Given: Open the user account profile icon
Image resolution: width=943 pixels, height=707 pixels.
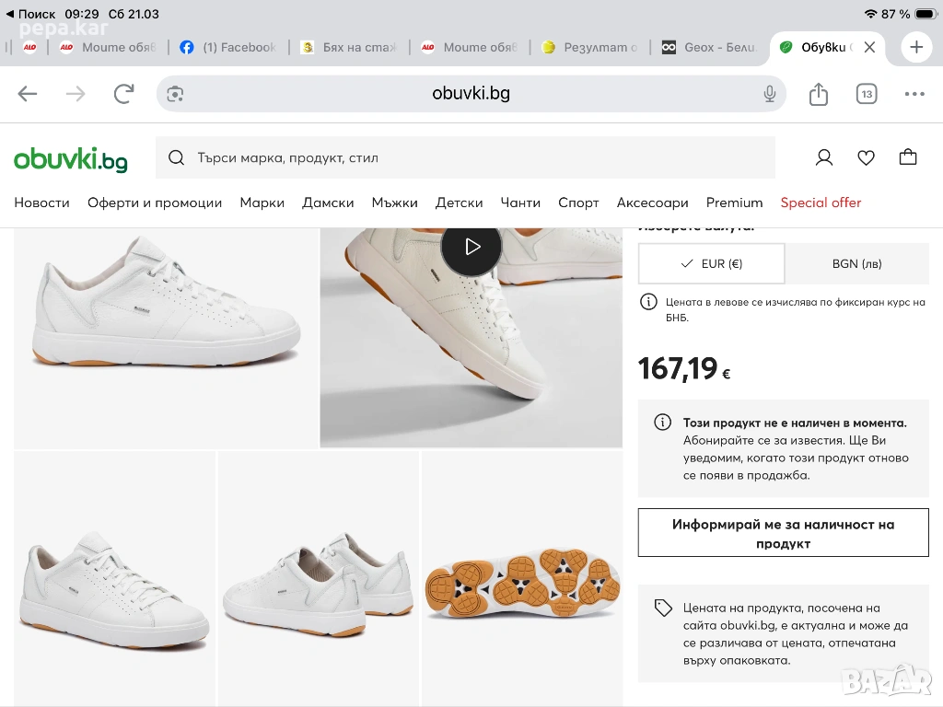Looking at the screenshot, I should [x=824, y=157].
